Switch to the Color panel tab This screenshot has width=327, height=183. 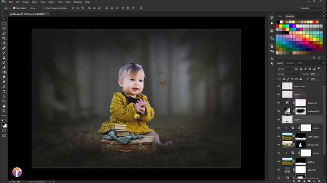pos(279,16)
